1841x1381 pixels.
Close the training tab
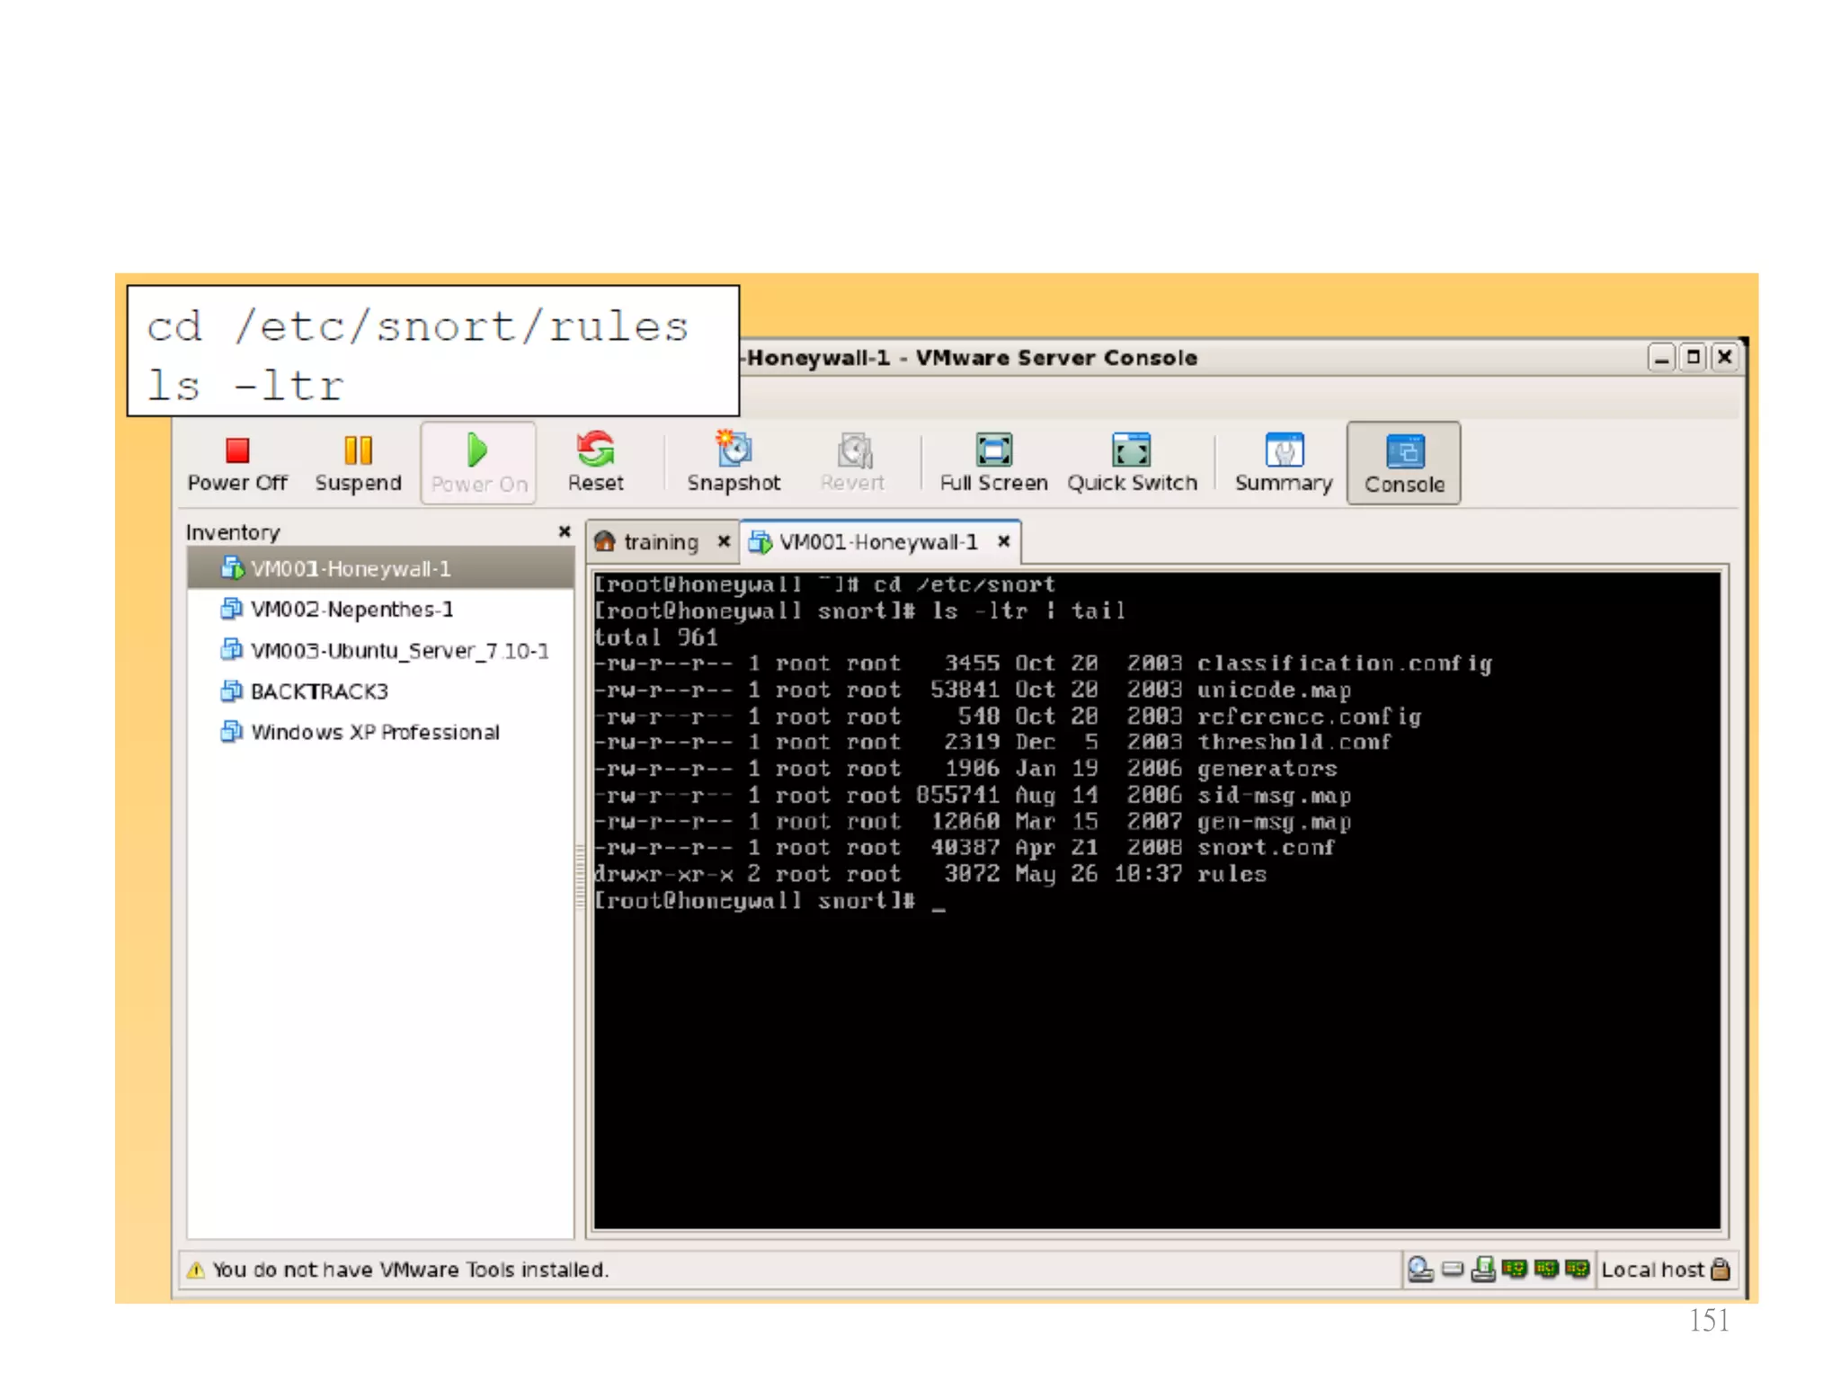coord(724,541)
